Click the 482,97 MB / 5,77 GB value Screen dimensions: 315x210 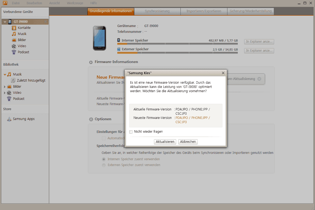click(x=223, y=41)
